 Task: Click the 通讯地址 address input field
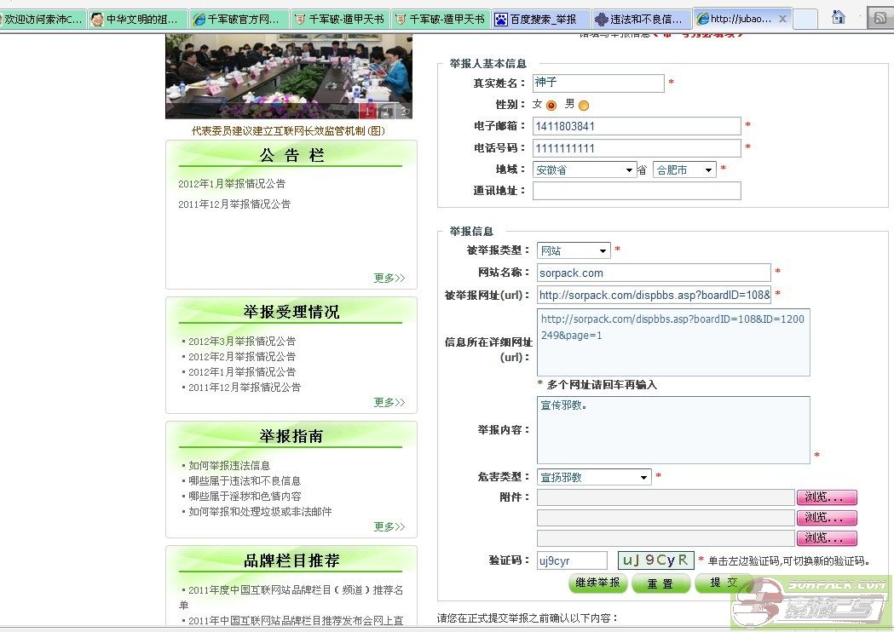[x=637, y=192]
